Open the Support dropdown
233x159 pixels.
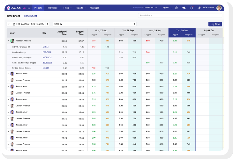(x=168, y=8)
